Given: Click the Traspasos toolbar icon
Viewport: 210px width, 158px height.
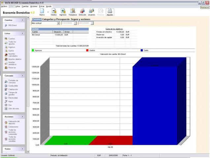Looking at the screenshot, I should 73,12.
